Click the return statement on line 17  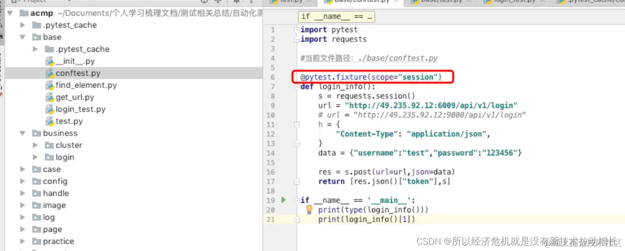tap(384, 181)
